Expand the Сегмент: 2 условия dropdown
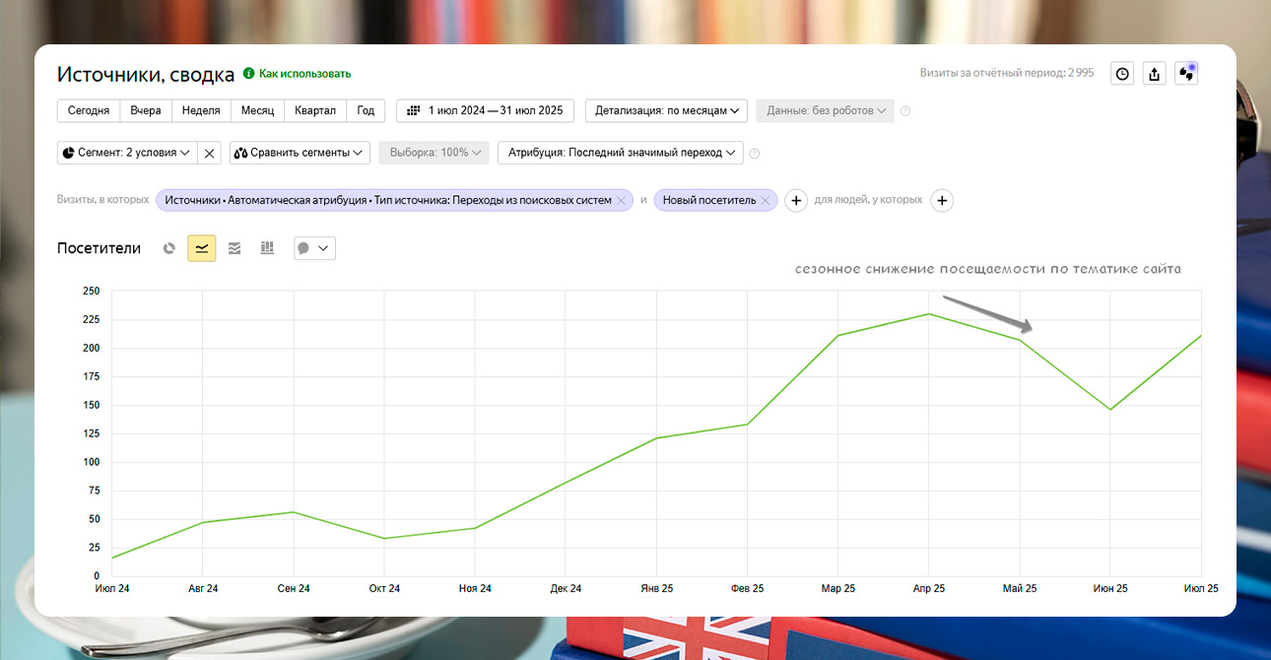 [x=127, y=153]
